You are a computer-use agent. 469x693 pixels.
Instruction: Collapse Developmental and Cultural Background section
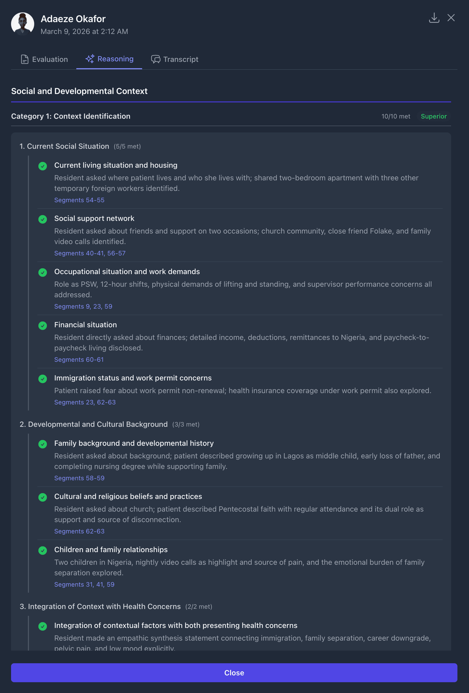coord(93,424)
